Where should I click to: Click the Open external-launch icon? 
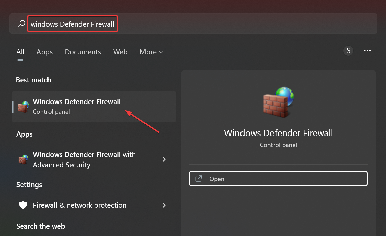pos(199,179)
